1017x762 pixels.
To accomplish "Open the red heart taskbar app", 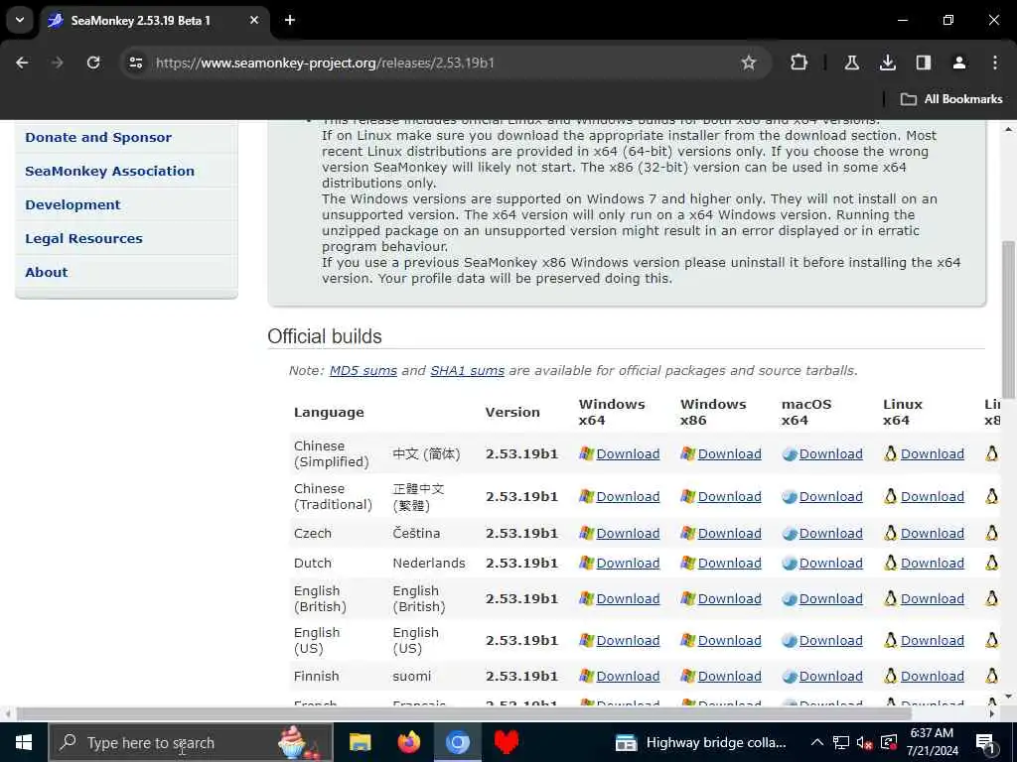I will pyautogui.click(x=506, y=742).
